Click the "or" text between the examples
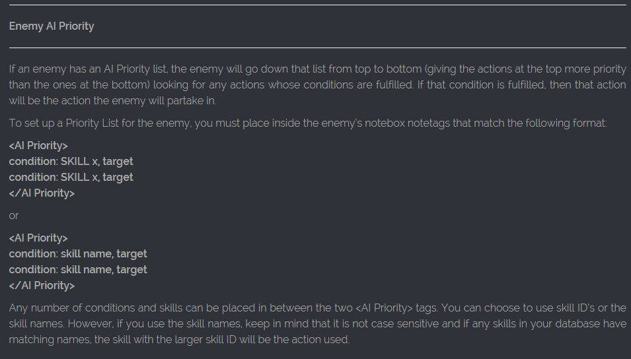Image resolution: width=631 pixels, height=359 pixels. [14, 215]
